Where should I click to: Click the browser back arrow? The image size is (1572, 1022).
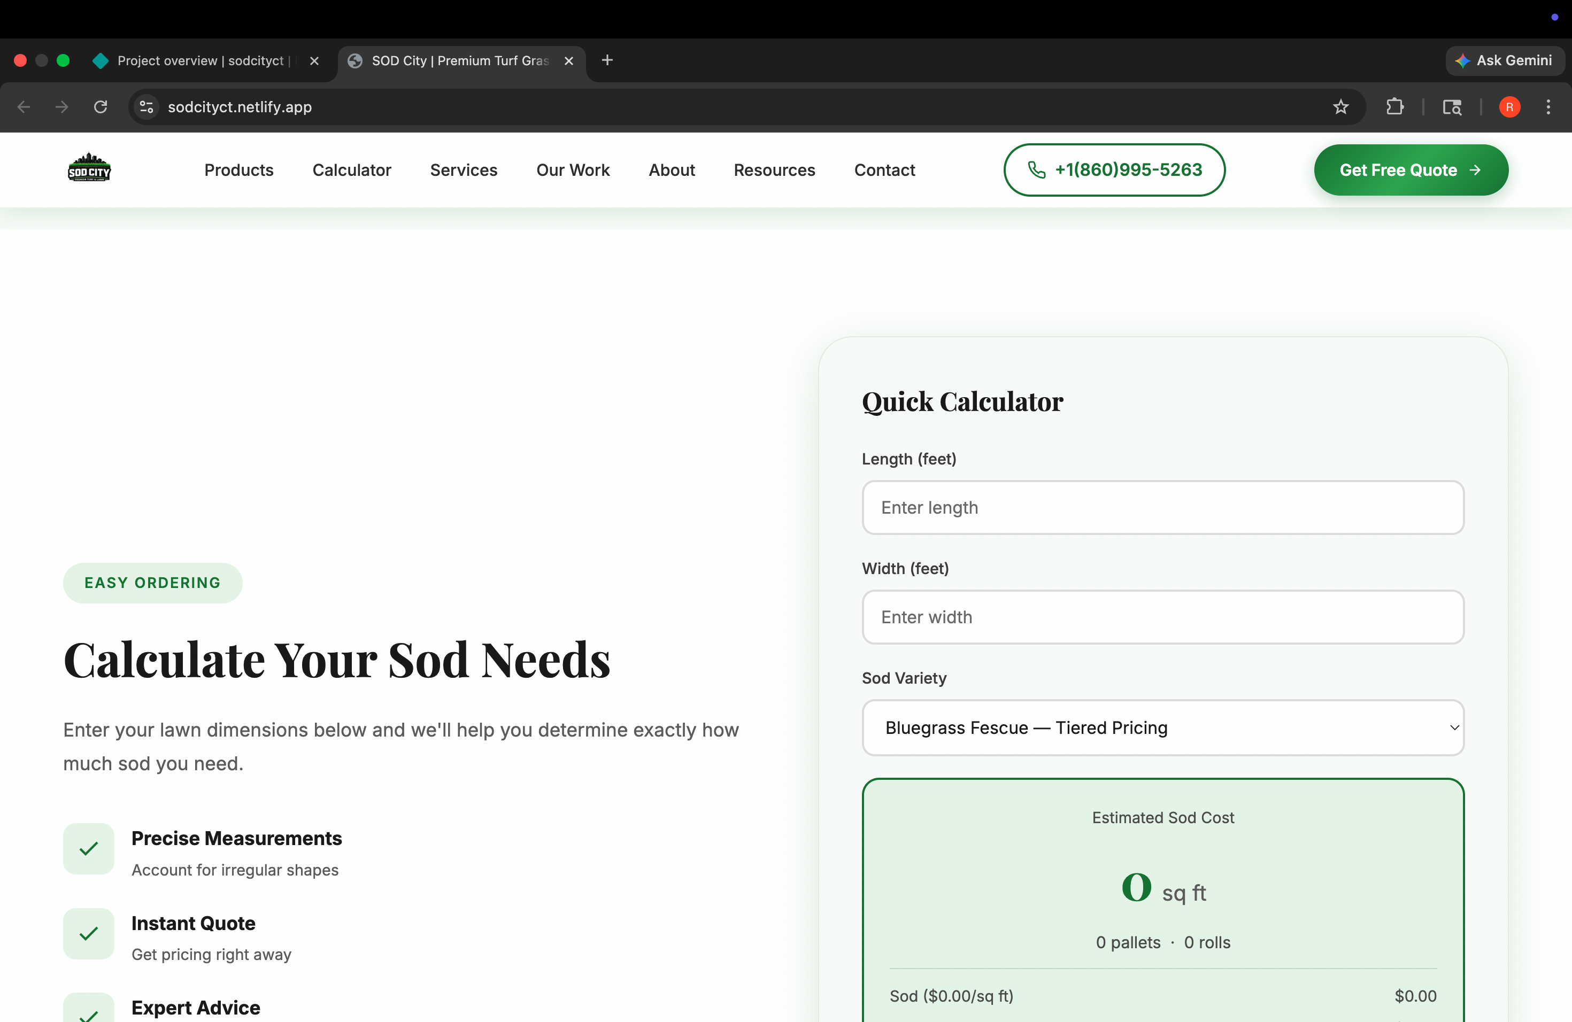pos(24,107)
